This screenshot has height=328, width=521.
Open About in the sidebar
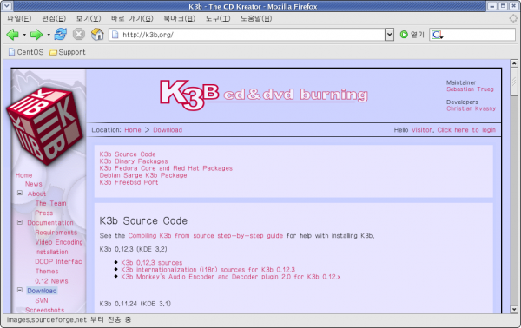(36, 194)
